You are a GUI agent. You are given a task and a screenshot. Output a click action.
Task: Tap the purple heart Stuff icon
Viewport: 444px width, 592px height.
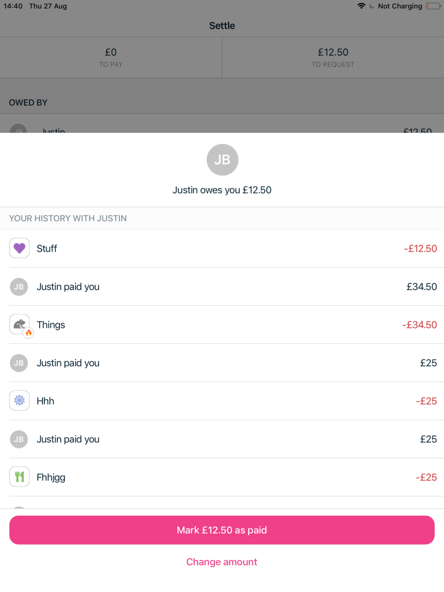pos(20,248)
